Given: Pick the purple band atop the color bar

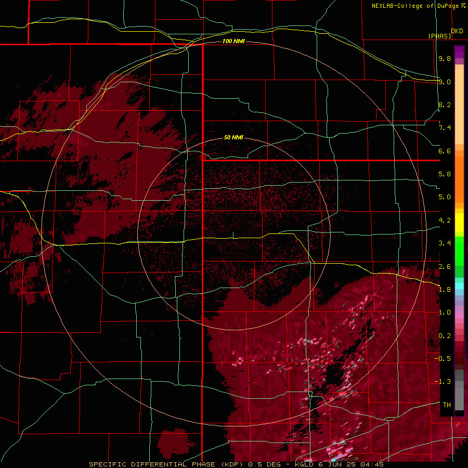Looking at the screenshot, I should pos(459,52).
